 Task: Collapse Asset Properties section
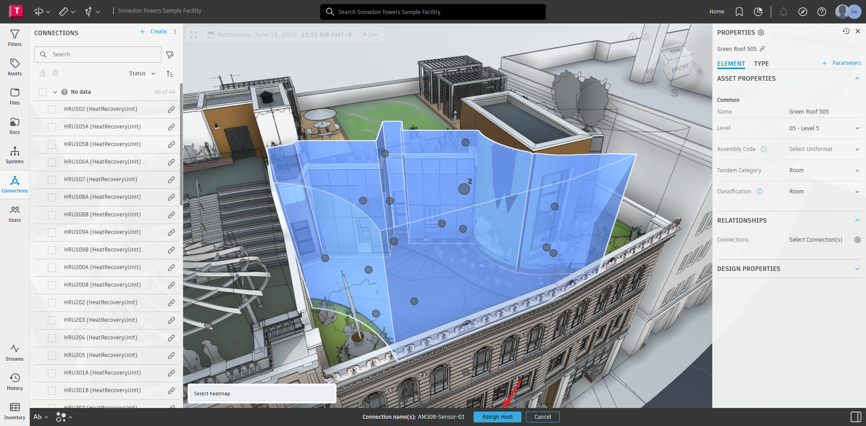tap(857, 78)
